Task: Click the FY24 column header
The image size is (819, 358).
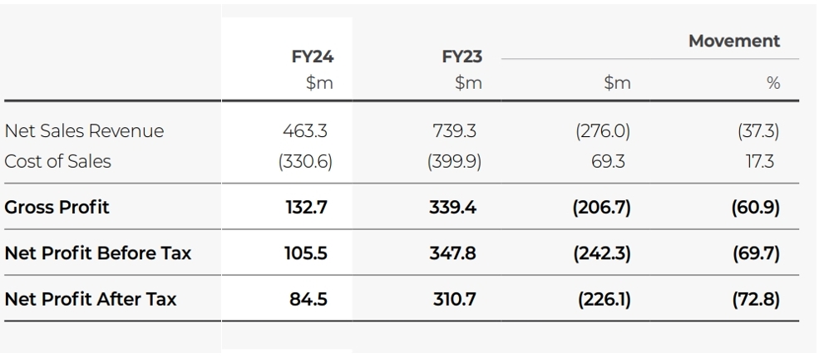Action: [x=313, y=56]
